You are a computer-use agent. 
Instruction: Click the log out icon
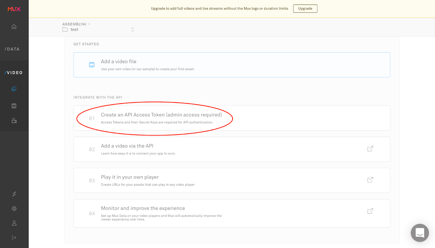point(14,238)
